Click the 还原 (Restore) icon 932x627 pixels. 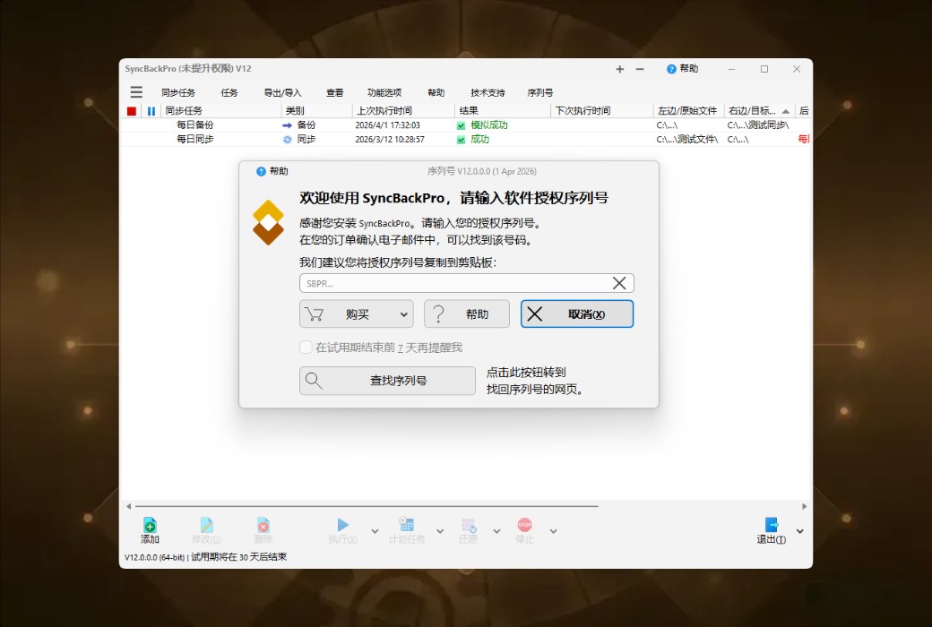point(468,528)
